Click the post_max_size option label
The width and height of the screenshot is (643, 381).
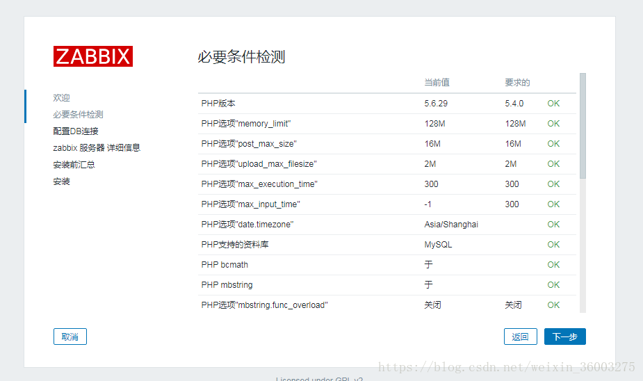[x=249, y=143]
